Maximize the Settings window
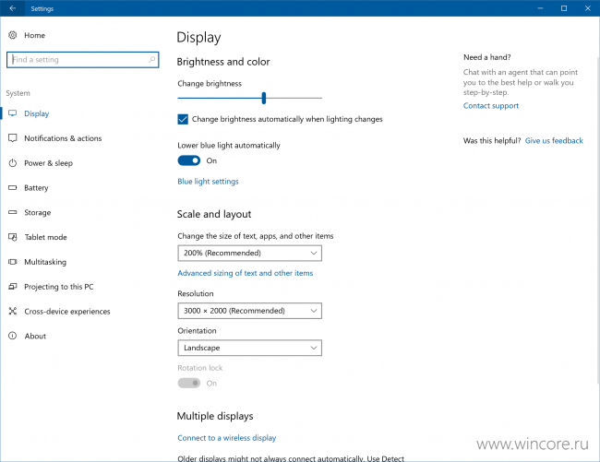This screenshot has height=462, width=600. point(564,8)
